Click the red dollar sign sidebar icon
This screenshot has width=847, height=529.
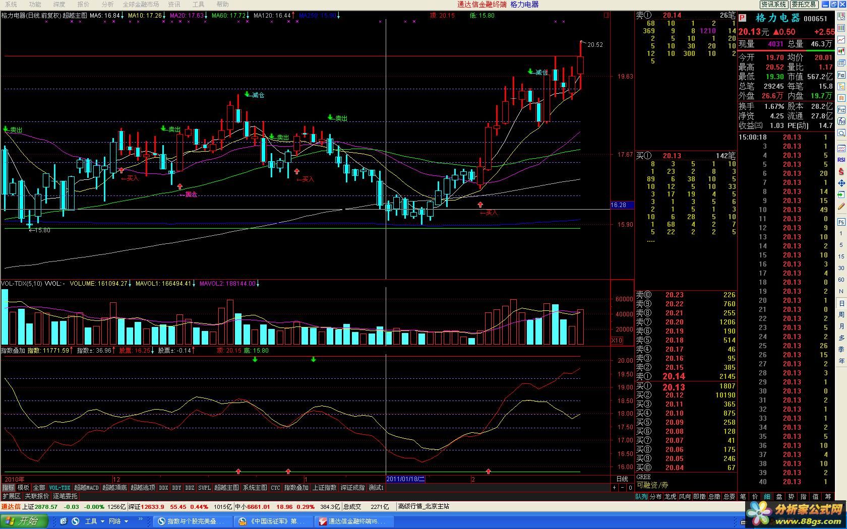click(841, 171)
